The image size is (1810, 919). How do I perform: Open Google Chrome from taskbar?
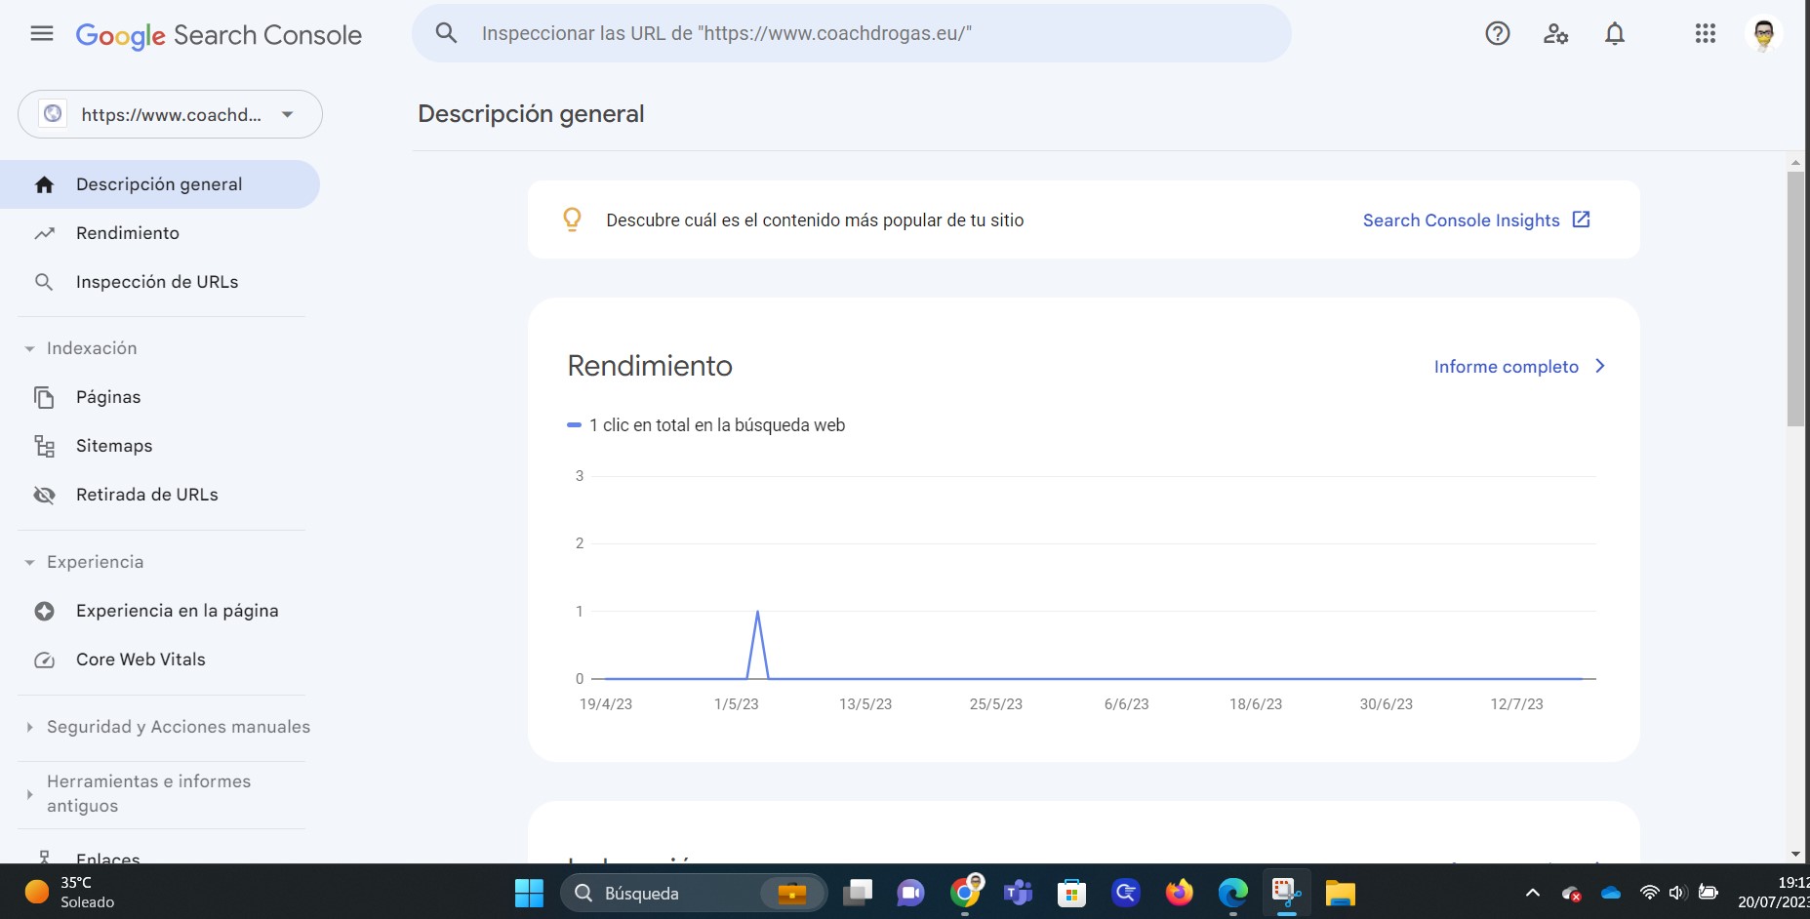[x=965, y=893]
